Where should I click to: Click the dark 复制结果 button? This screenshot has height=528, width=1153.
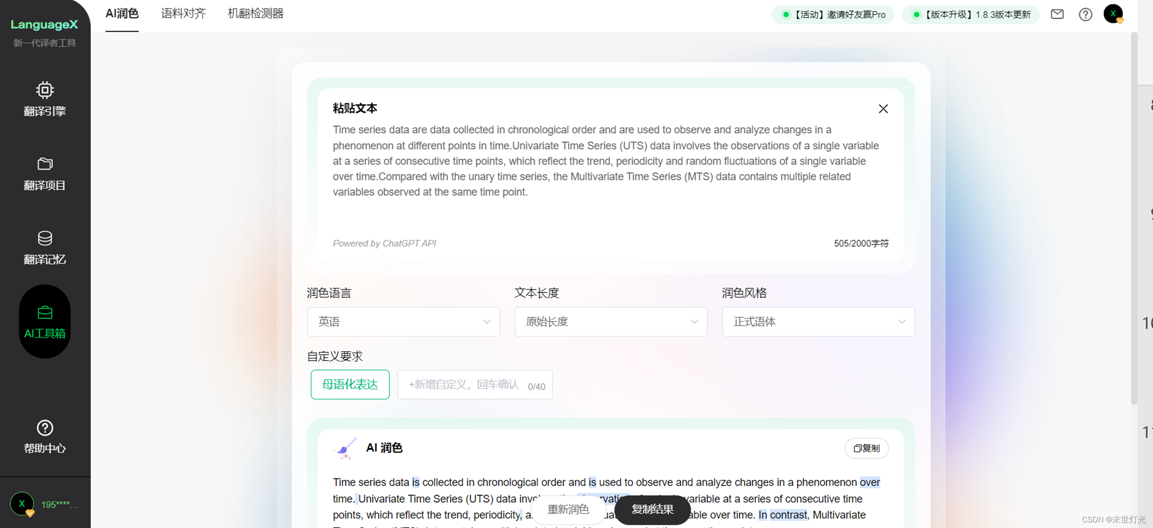point(652,509)
